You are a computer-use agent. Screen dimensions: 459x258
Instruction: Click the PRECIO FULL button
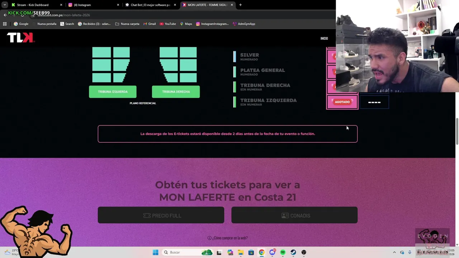coord(161,215)
